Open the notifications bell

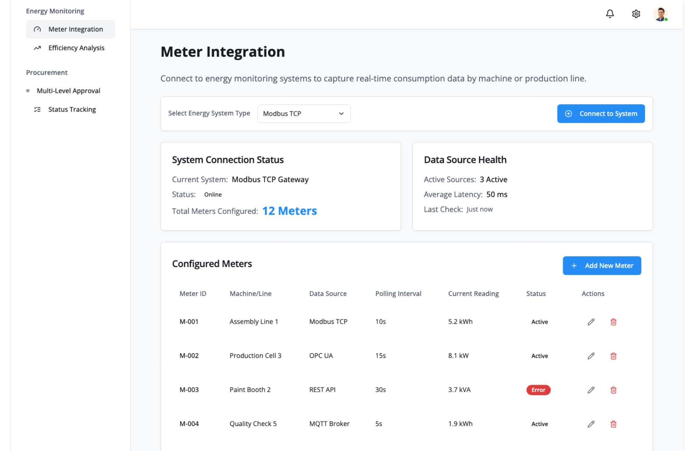pyautogui.click(x=610, y=14)
